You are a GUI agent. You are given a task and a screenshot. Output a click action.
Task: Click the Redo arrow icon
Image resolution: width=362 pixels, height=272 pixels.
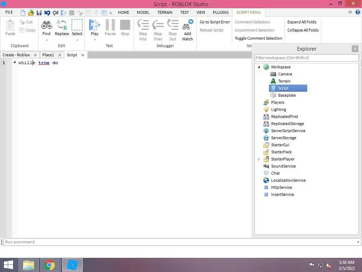point(56,12)
